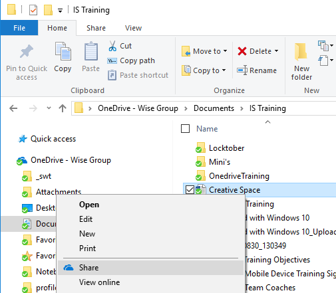Click the Paste shortcut icon
Screen dimensions: 336x293
tap(112, 75)
